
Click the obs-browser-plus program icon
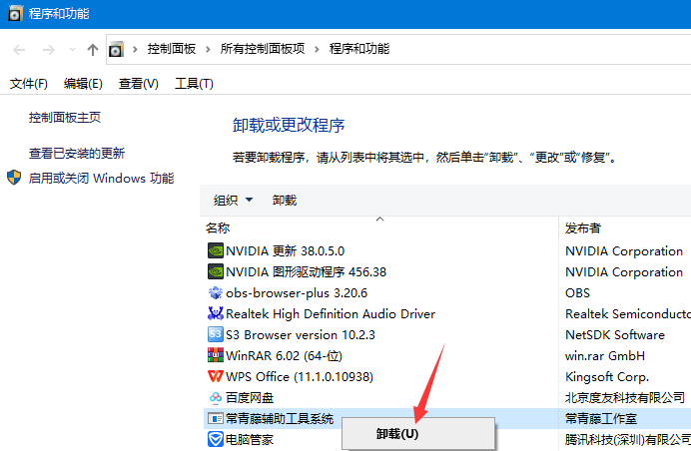pyautogui.click(x=216, y=293)
